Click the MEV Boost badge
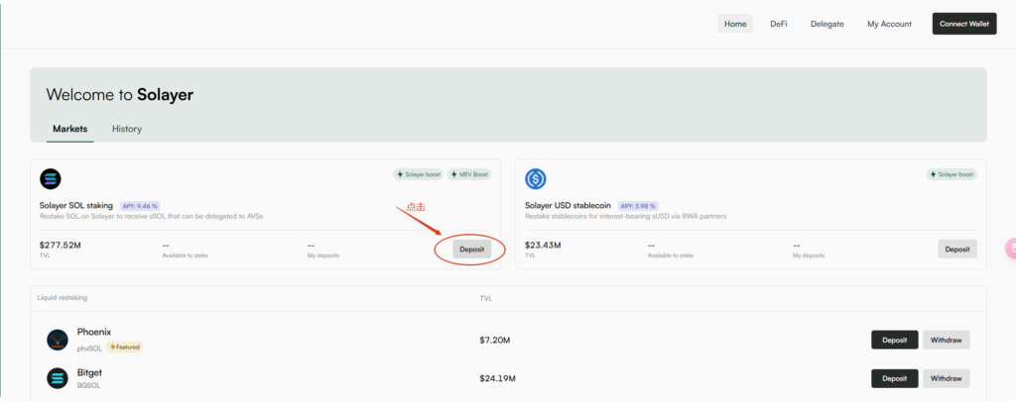This screenshot has width=1016, height=401. [x=469, y=174]
